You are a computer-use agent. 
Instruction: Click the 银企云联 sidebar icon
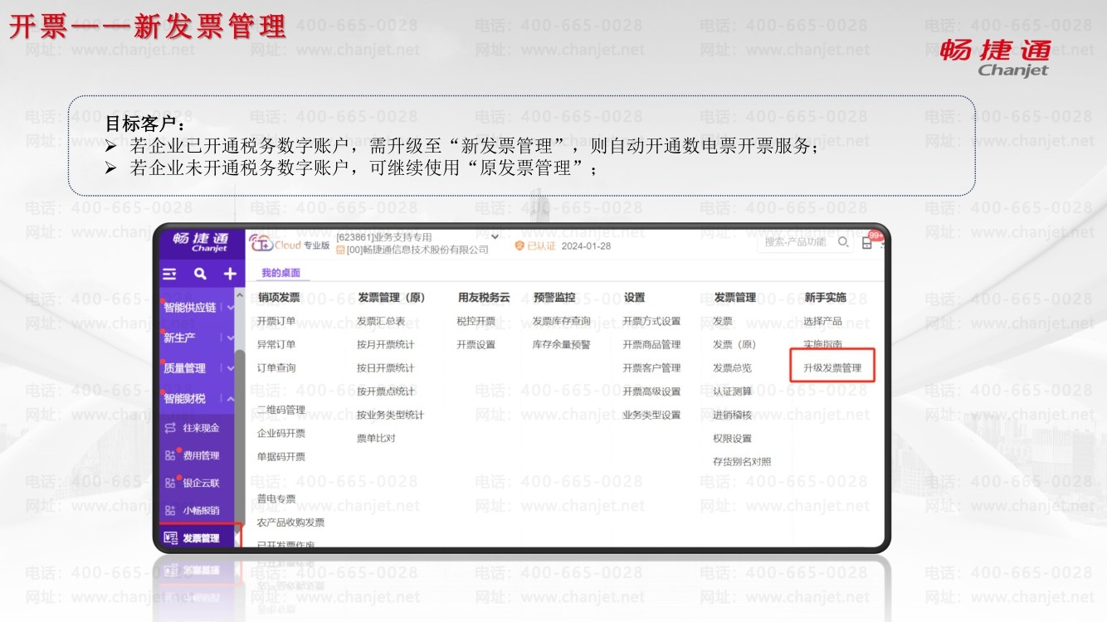coord(170,483)
